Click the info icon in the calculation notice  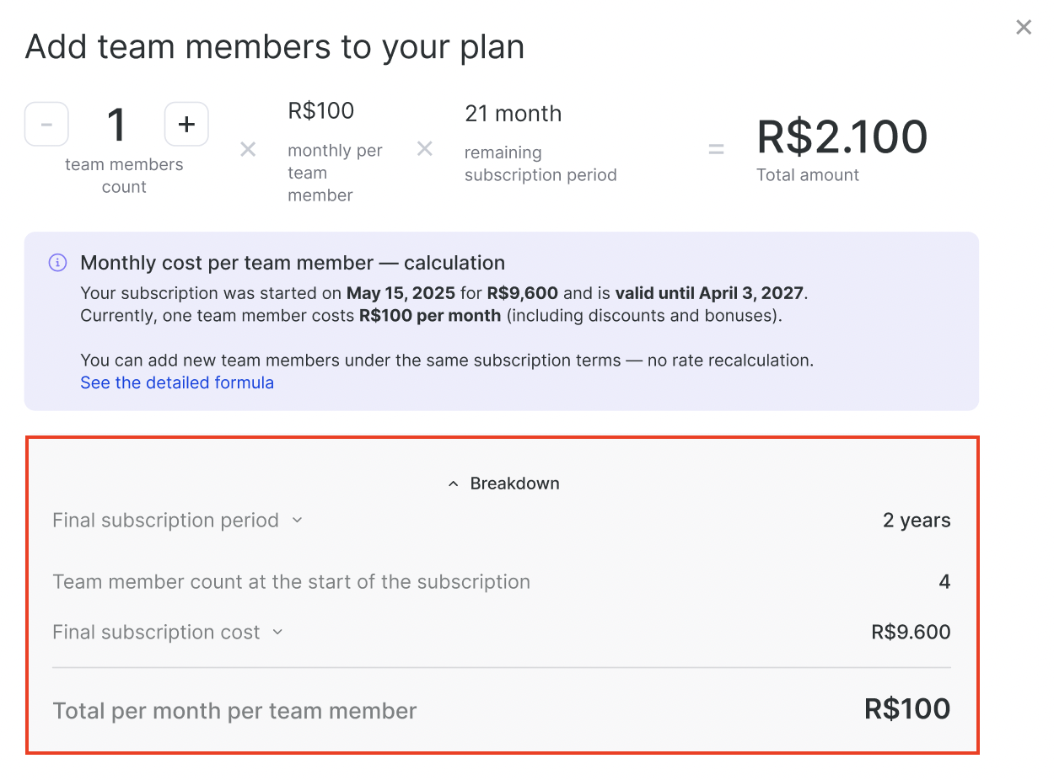point(57,263)
